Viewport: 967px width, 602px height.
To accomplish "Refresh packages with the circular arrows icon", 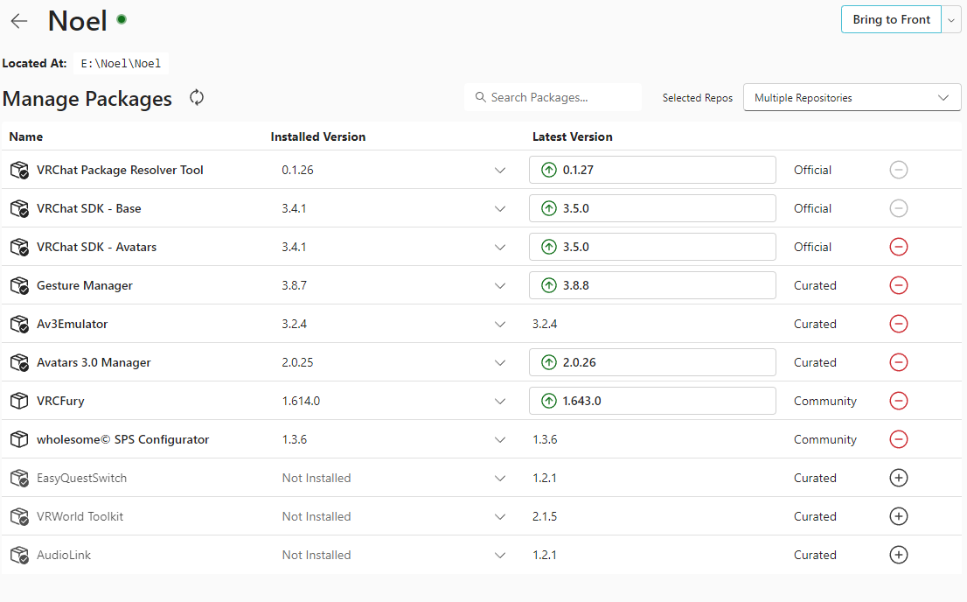I will click(x=197, y=97).
